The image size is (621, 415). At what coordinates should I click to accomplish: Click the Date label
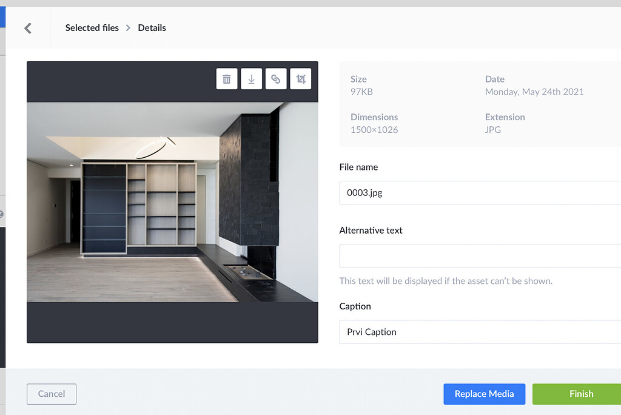[x=495, y=79]
